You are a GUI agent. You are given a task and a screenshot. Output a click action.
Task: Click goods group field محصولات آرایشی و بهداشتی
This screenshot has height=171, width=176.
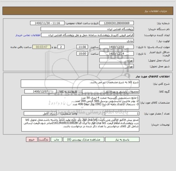pyautogui.click(x=111, y=91)
